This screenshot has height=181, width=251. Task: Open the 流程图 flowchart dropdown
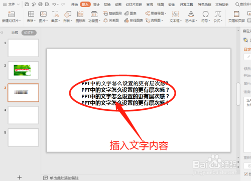pyautogui.click(x=154, y=21)
